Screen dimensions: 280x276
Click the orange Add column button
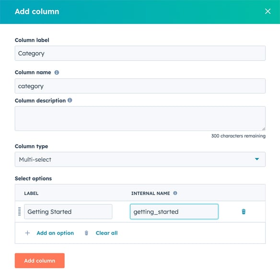click(40, 261)
